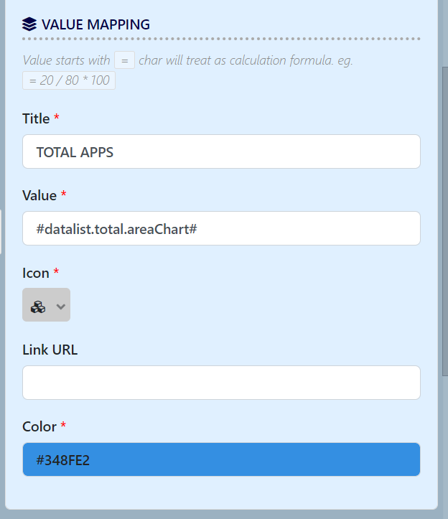Click the VALUE MAPPING heading text
Image resolution: width=448 pixels, height=519 pixels.
point(95,24)
